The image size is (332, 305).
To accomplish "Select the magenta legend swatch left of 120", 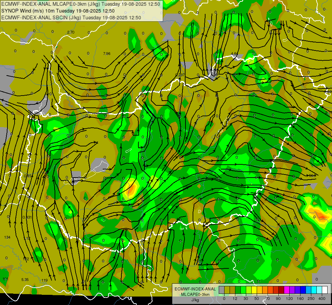I will click(x=287, y=290).
